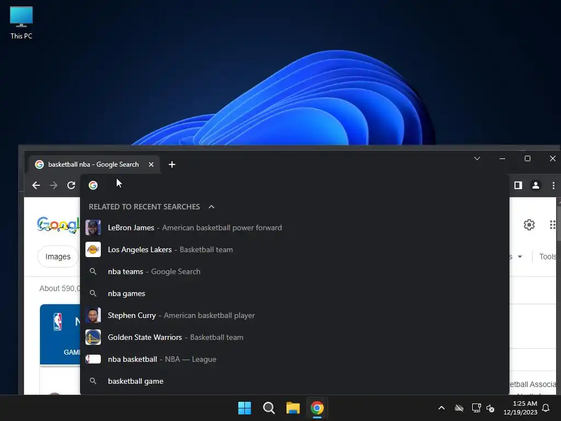Screen dimensions: 561x421
Task: Click magnifier icon beside nba games
Action: tap(93, 293)
